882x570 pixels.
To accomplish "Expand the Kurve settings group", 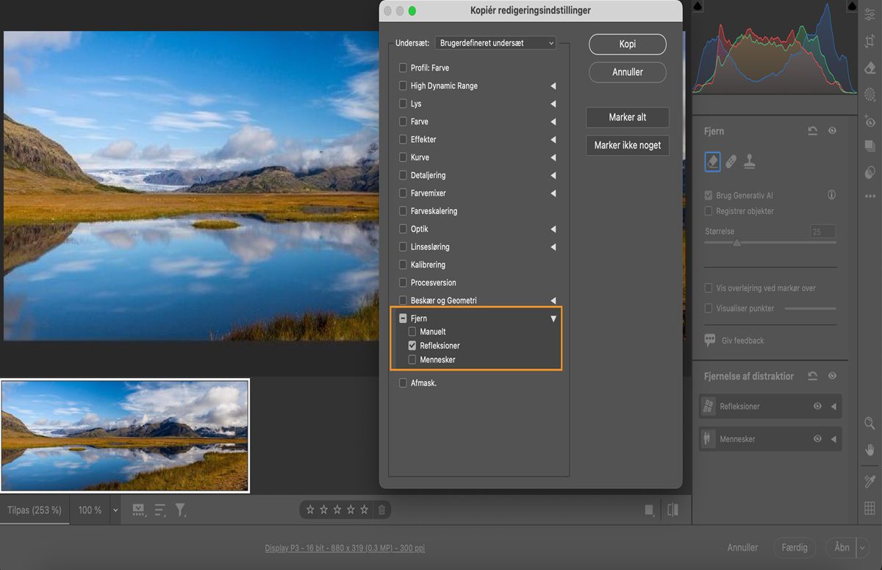I will 553,157.
